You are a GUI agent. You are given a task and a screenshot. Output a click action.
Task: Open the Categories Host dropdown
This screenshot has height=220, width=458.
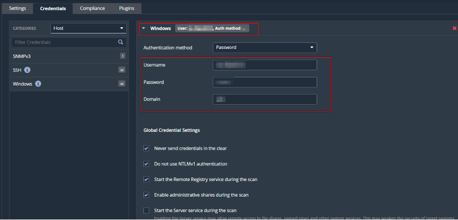click(x=89, y=28)
